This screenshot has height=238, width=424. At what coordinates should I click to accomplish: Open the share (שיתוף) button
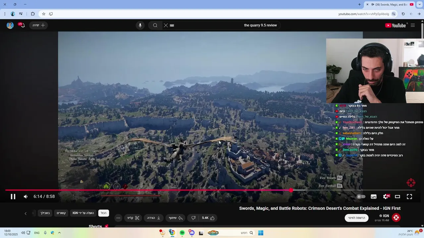pos(176,218)
